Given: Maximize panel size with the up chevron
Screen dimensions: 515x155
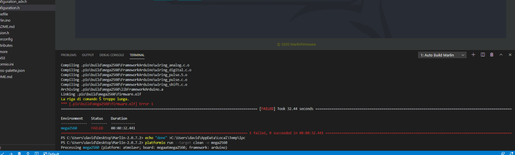Looking at the screenshot, I should (x=501, y=55).
